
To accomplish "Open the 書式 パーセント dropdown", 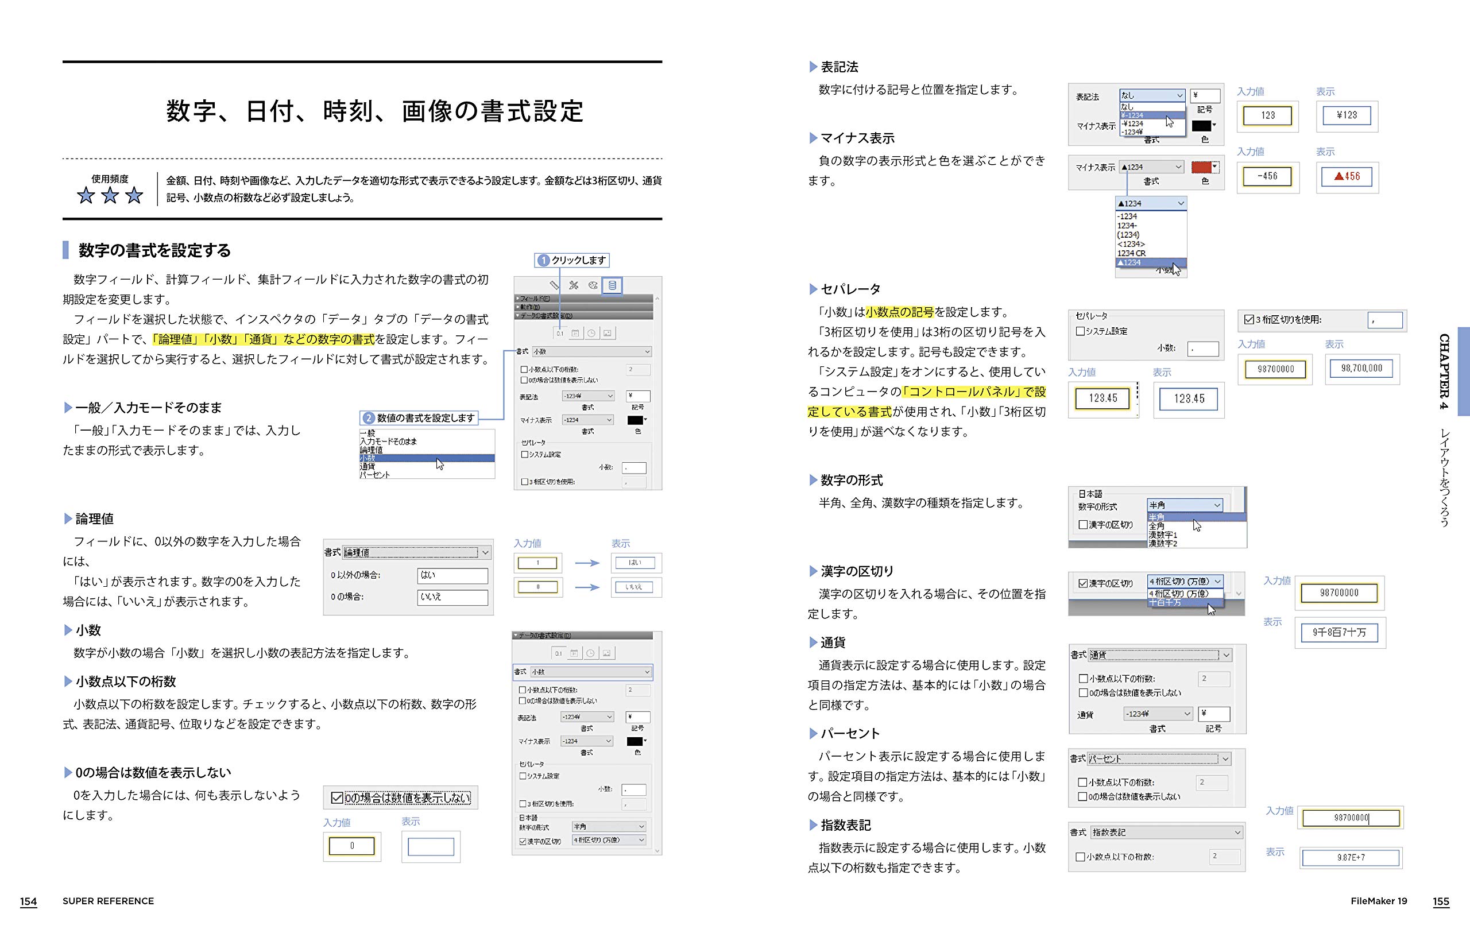I will click(x=1159, y=759).
